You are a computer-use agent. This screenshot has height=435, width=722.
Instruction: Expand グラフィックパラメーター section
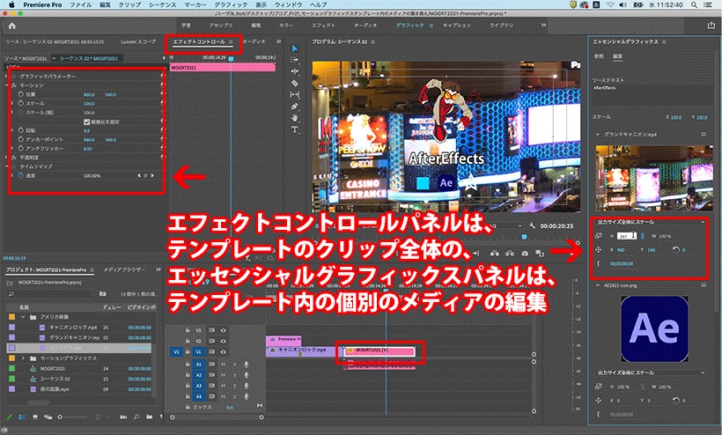tap(7, 77)
